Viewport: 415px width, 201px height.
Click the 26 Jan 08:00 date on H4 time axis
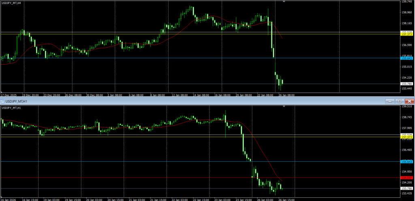click(286, 95)
